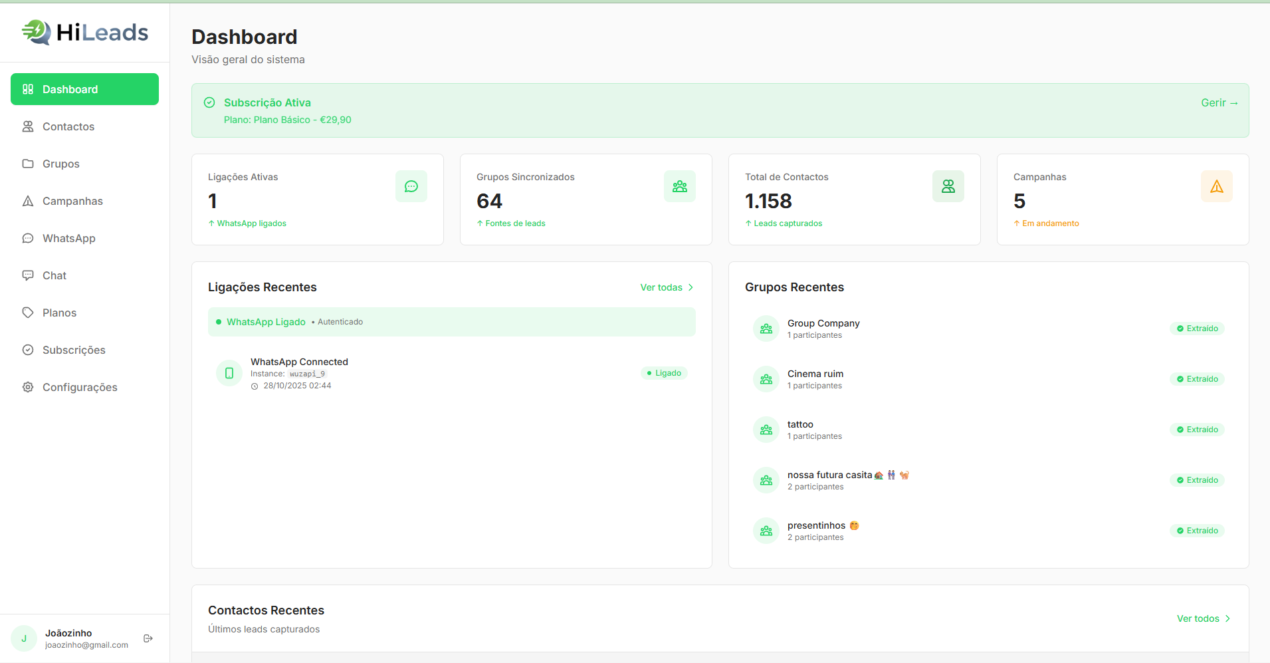Click the group icon on Grupos Sincronizados card
Screen dimensions: 1270x663
tap(680, 186)
